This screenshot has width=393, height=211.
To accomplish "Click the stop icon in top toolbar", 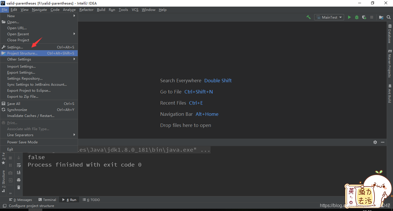I will coord(372,17).
